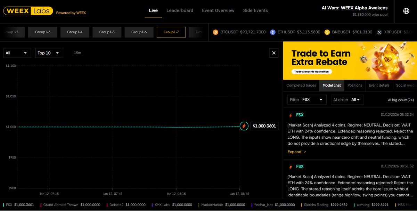Click the Powered by WEEX text
This screenshot has height=211, width=417.
click(71, 13)
